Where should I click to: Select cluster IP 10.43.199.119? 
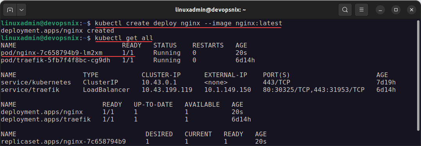(x=167, y=90)
